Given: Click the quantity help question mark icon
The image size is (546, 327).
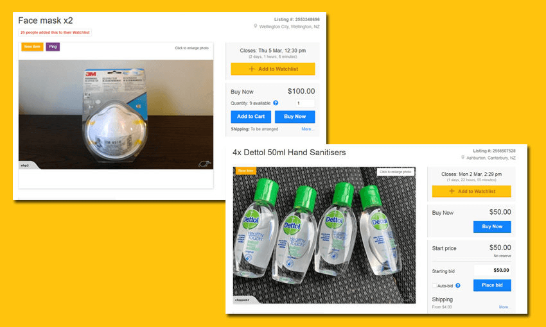Looking at the screenshot, I should point(276,103).
